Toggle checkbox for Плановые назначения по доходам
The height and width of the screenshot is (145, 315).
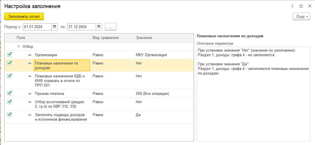click(x=9, y=63)
